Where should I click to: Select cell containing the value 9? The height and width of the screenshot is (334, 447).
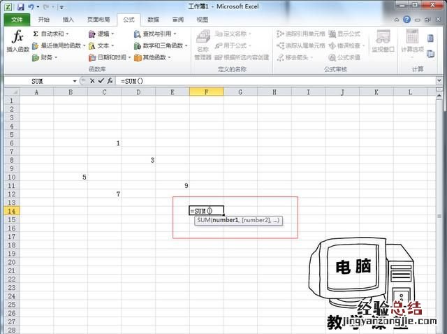(x=172, y=185)
